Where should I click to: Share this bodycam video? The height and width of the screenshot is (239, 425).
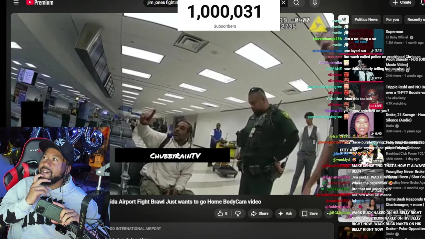[260, 213]
